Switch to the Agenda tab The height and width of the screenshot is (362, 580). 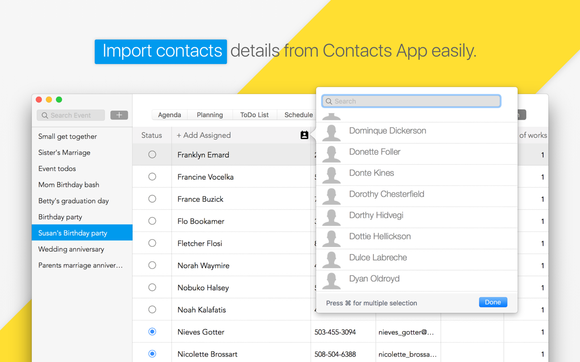point(170,115)
